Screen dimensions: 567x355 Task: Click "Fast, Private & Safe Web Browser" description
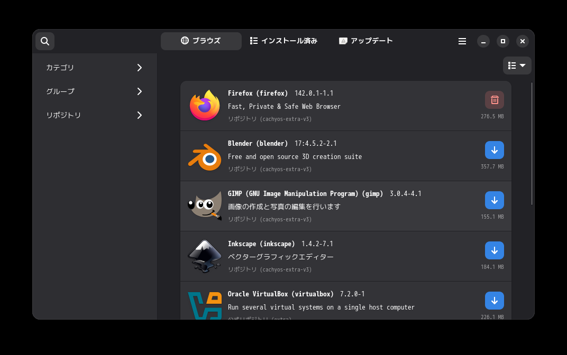tap(284, 107)
